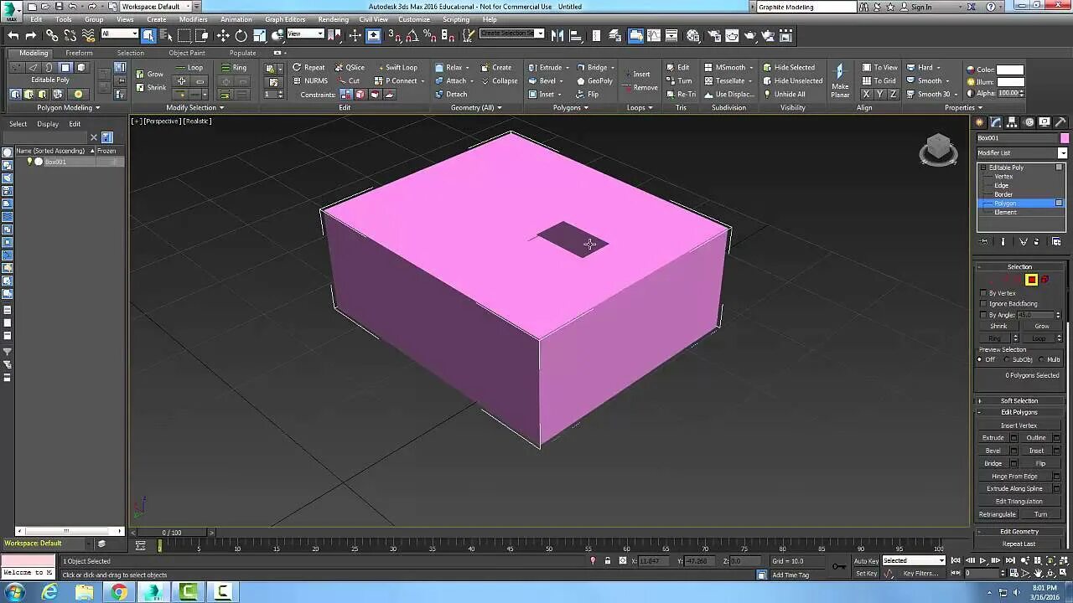Choose the Select and Move tool
Screen dimensions: 1073x603
223,35
